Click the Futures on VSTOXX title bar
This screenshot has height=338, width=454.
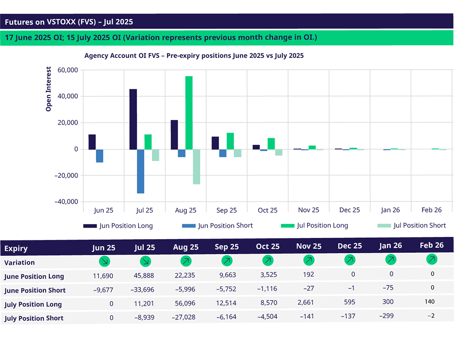pyautogui.click(x=227, y=21)
